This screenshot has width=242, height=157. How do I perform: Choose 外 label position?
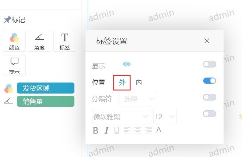[122, 83]
